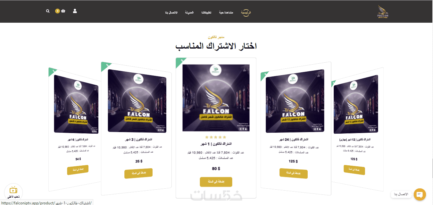Select the five-star rating on 1-month plan
433x205 pixels.
pyautogui.click(x=216, y=137)
